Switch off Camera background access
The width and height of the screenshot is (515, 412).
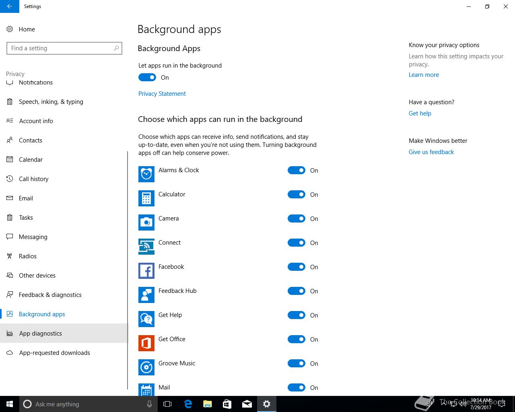point(297,218)
